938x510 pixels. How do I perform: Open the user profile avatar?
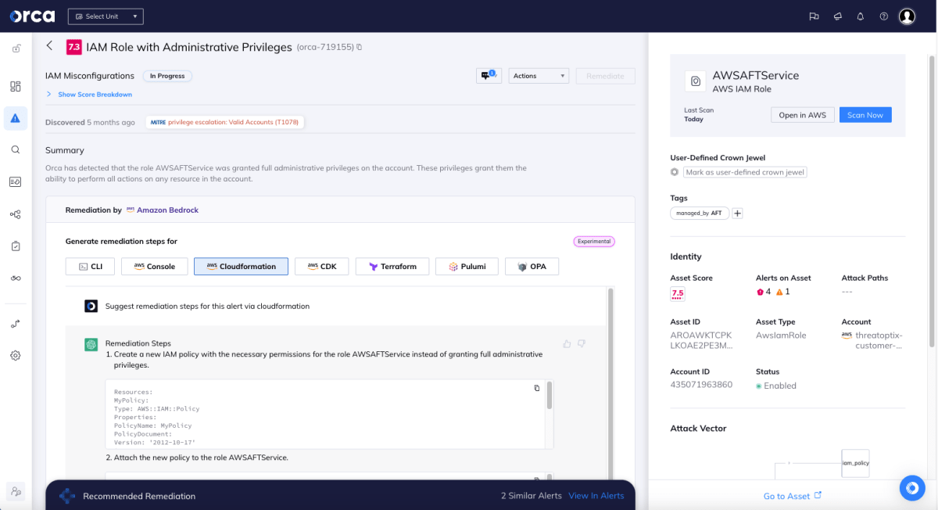[907, 16]
